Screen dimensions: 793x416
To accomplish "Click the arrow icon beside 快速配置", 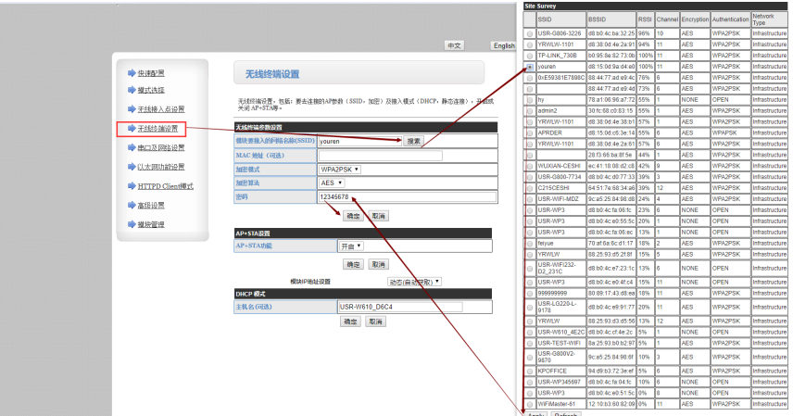I will 131,73.
